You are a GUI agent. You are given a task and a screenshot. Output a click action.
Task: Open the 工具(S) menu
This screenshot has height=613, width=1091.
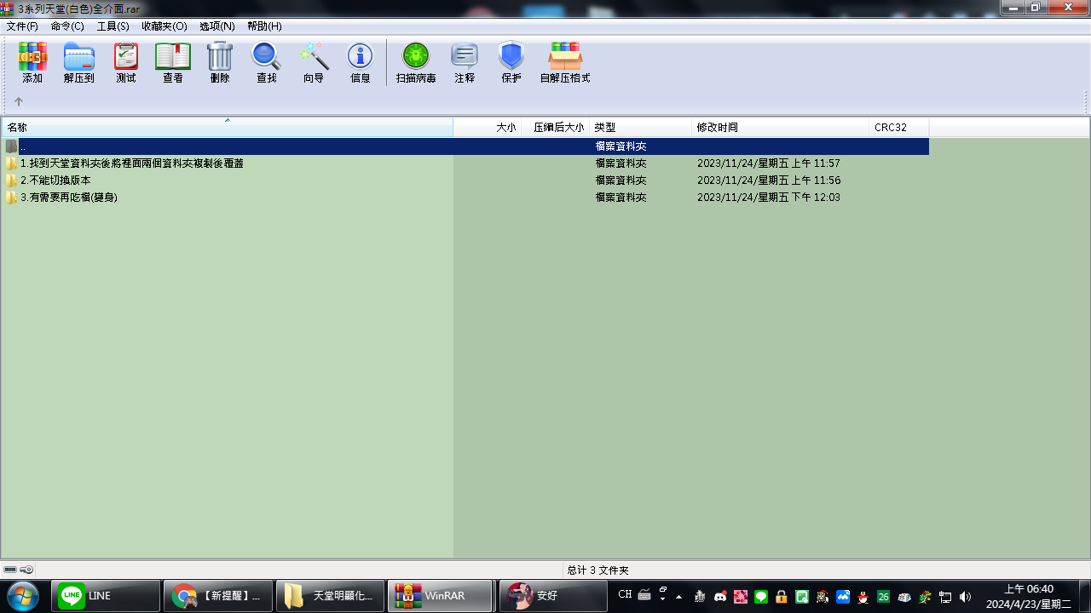coord(113,26)
